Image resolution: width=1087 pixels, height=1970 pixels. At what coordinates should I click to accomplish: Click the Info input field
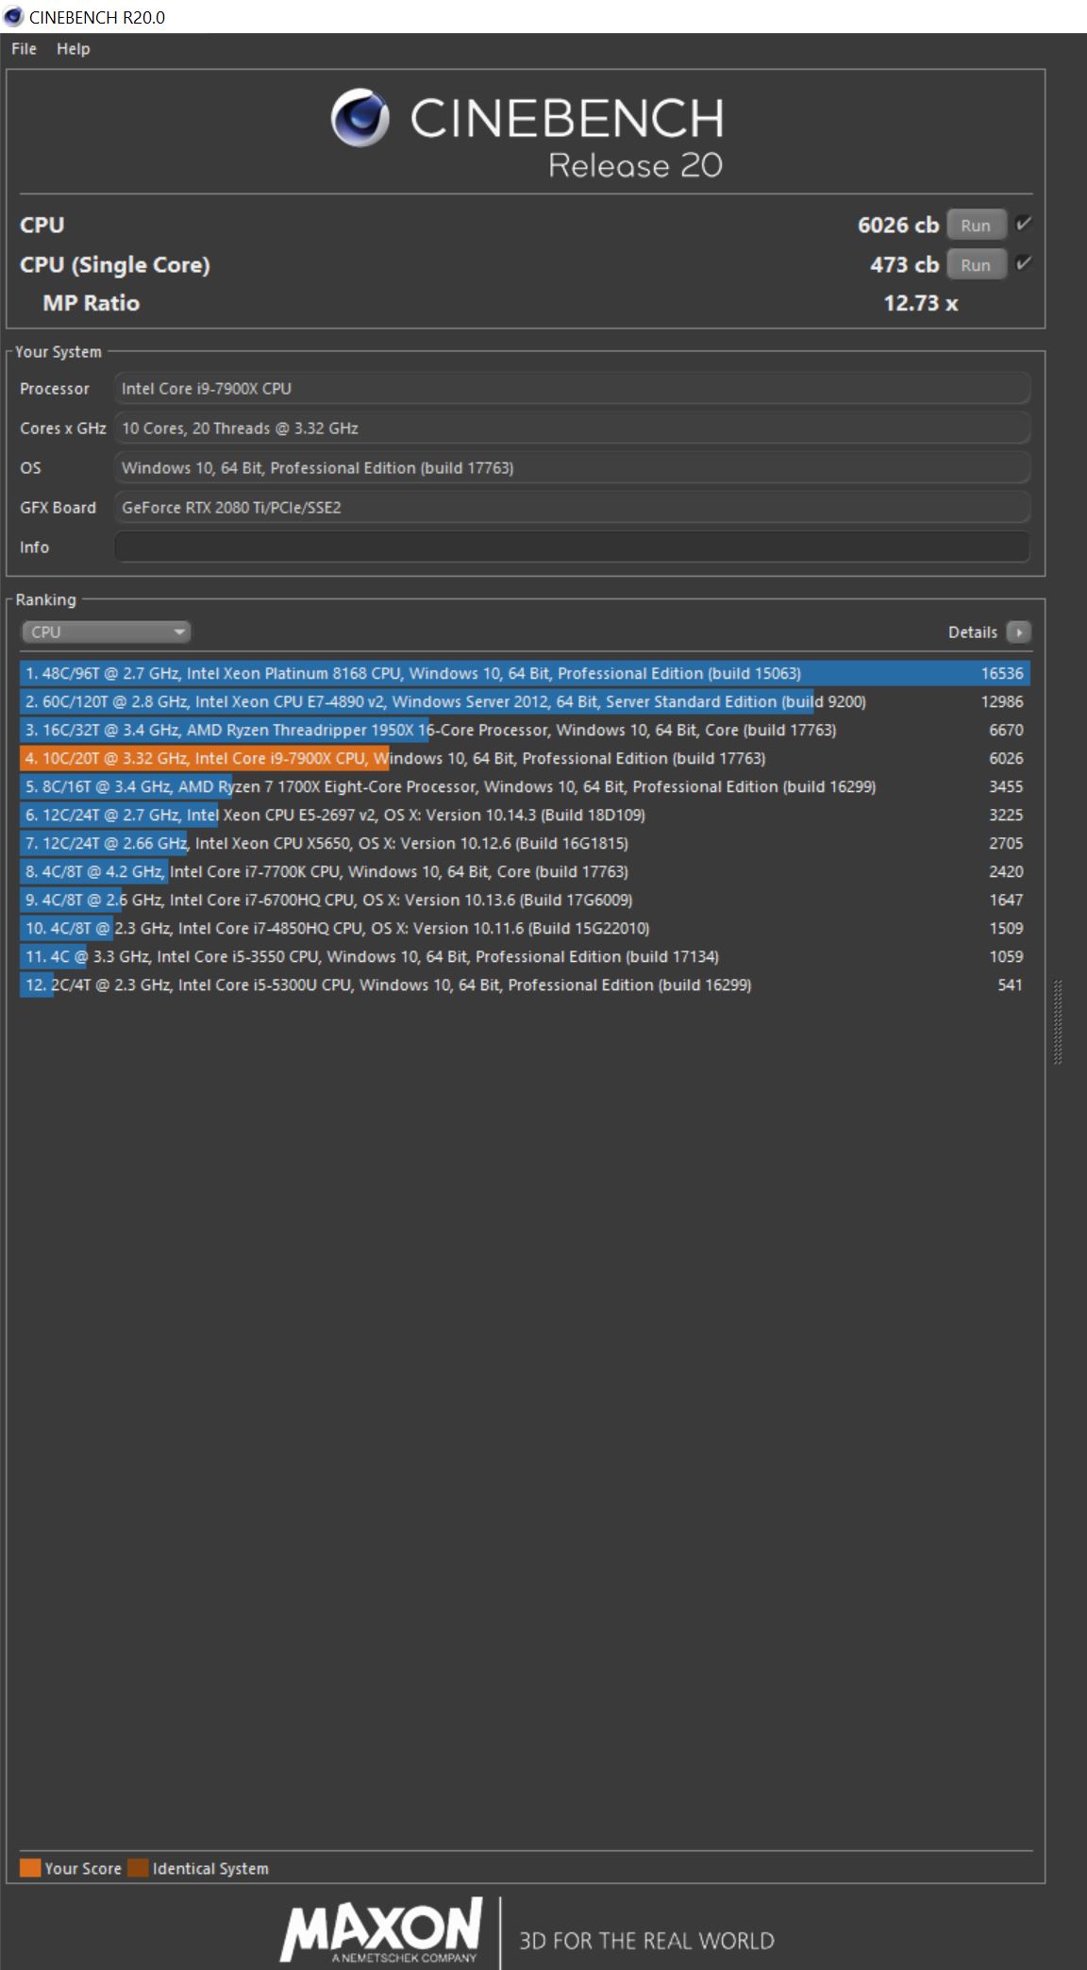(572, 547)
